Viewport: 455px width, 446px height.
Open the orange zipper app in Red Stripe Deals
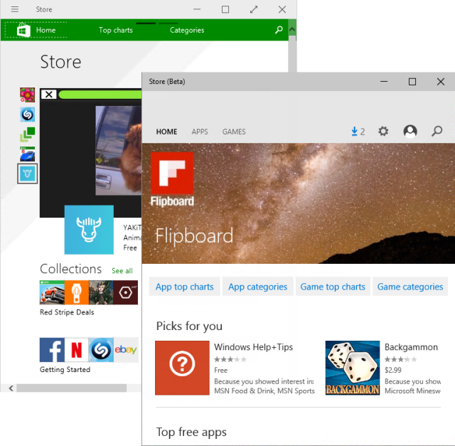[77, 292]
